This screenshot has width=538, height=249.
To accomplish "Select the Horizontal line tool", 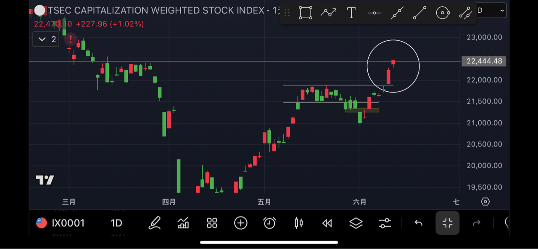I will pos(374,13).
